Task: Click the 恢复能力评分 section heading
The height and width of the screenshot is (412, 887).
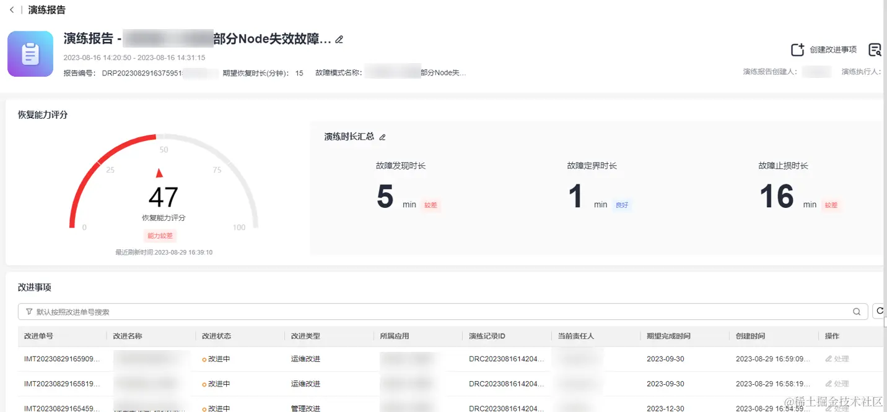Action: [x=43, y=114]
